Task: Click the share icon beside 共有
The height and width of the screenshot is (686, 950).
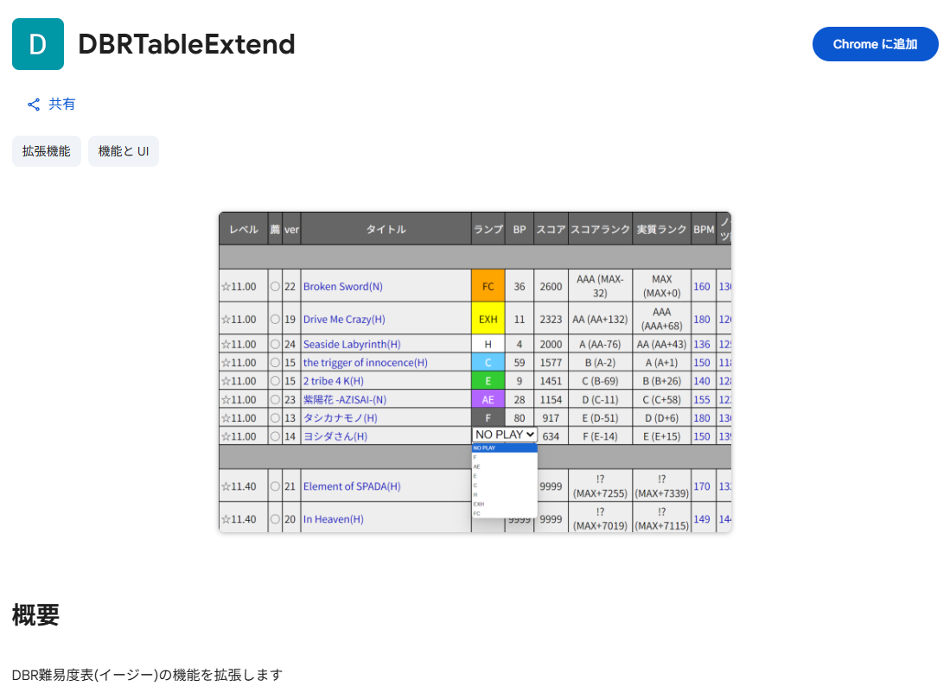Action: (x=34, y=105)
